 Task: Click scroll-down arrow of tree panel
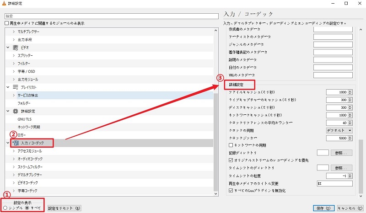tap(215, 194)
